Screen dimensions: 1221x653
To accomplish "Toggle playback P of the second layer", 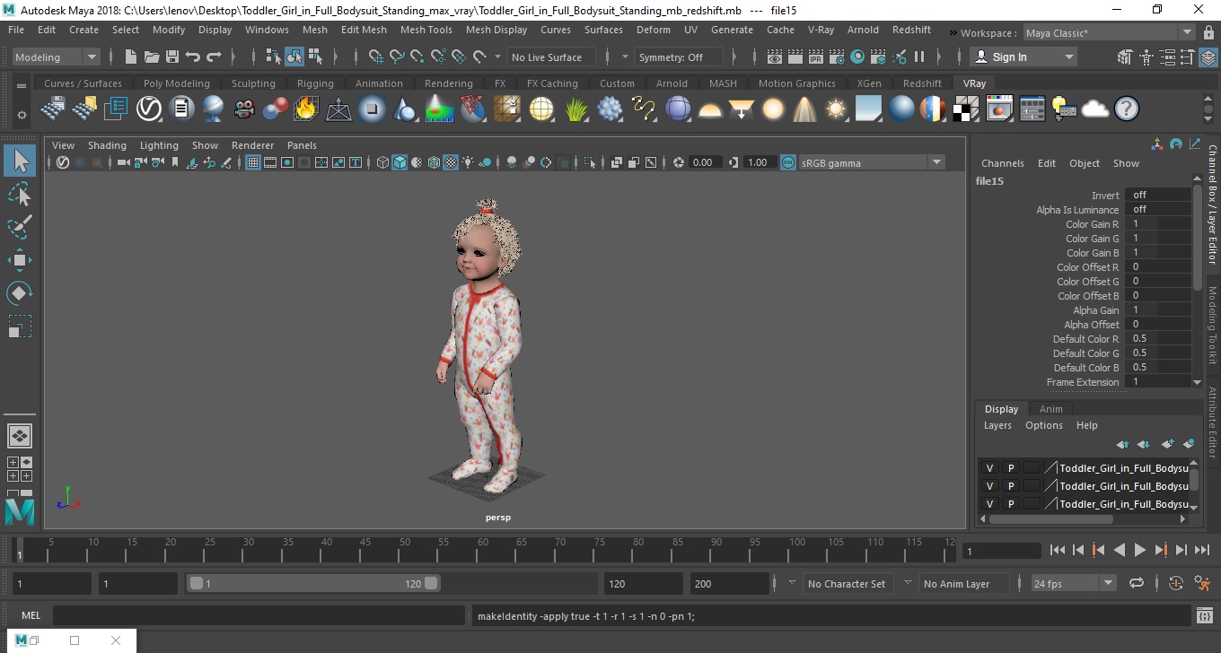I will pyautogui.click(x=1010, y=486).
